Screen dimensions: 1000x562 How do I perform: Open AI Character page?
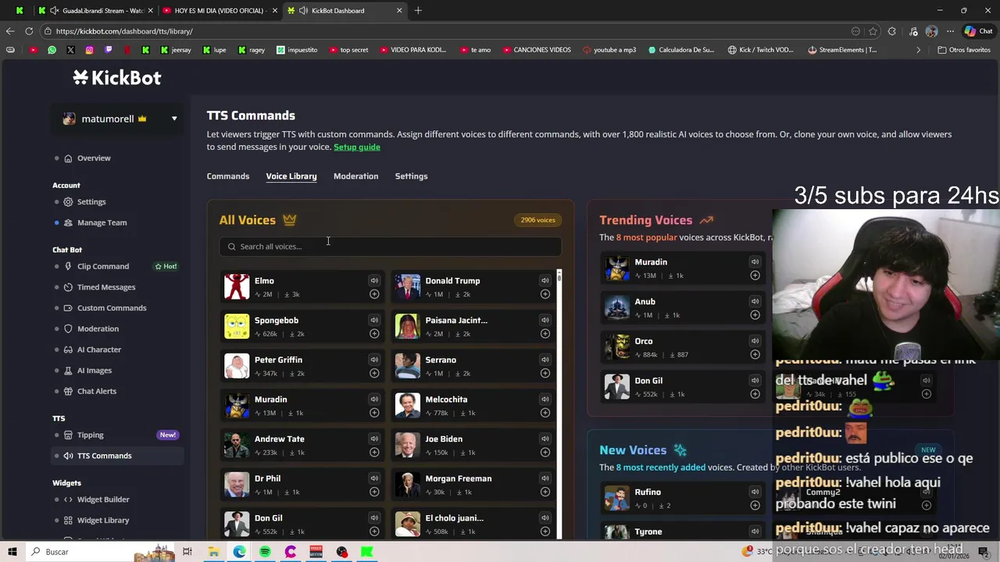click(99, 350)
